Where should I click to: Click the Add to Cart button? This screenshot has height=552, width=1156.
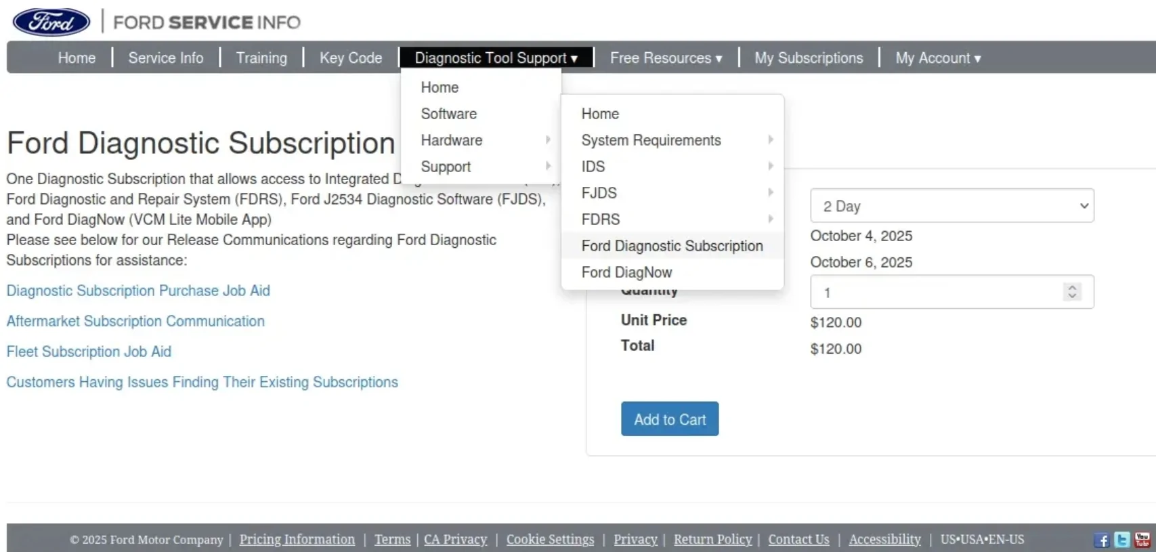tap(670, 419)
